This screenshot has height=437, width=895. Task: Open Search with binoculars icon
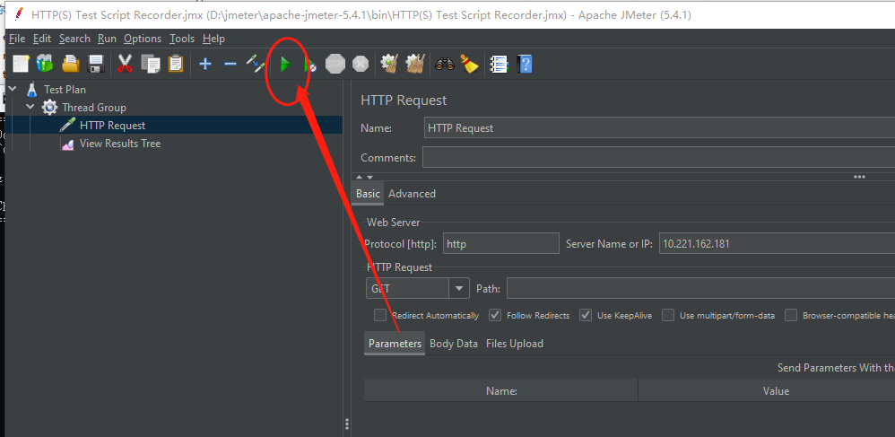point(444,64)
